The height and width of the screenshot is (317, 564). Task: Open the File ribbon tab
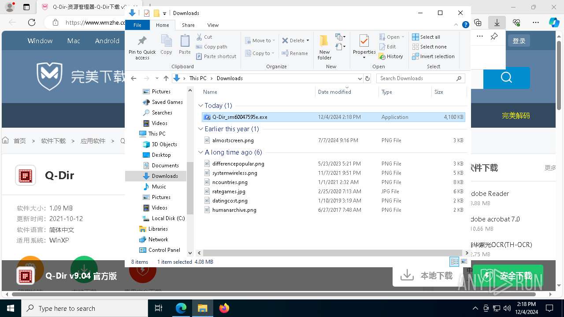[x=137, y=25]
